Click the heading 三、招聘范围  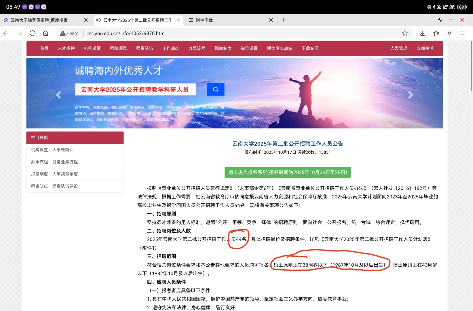[161, 256]
